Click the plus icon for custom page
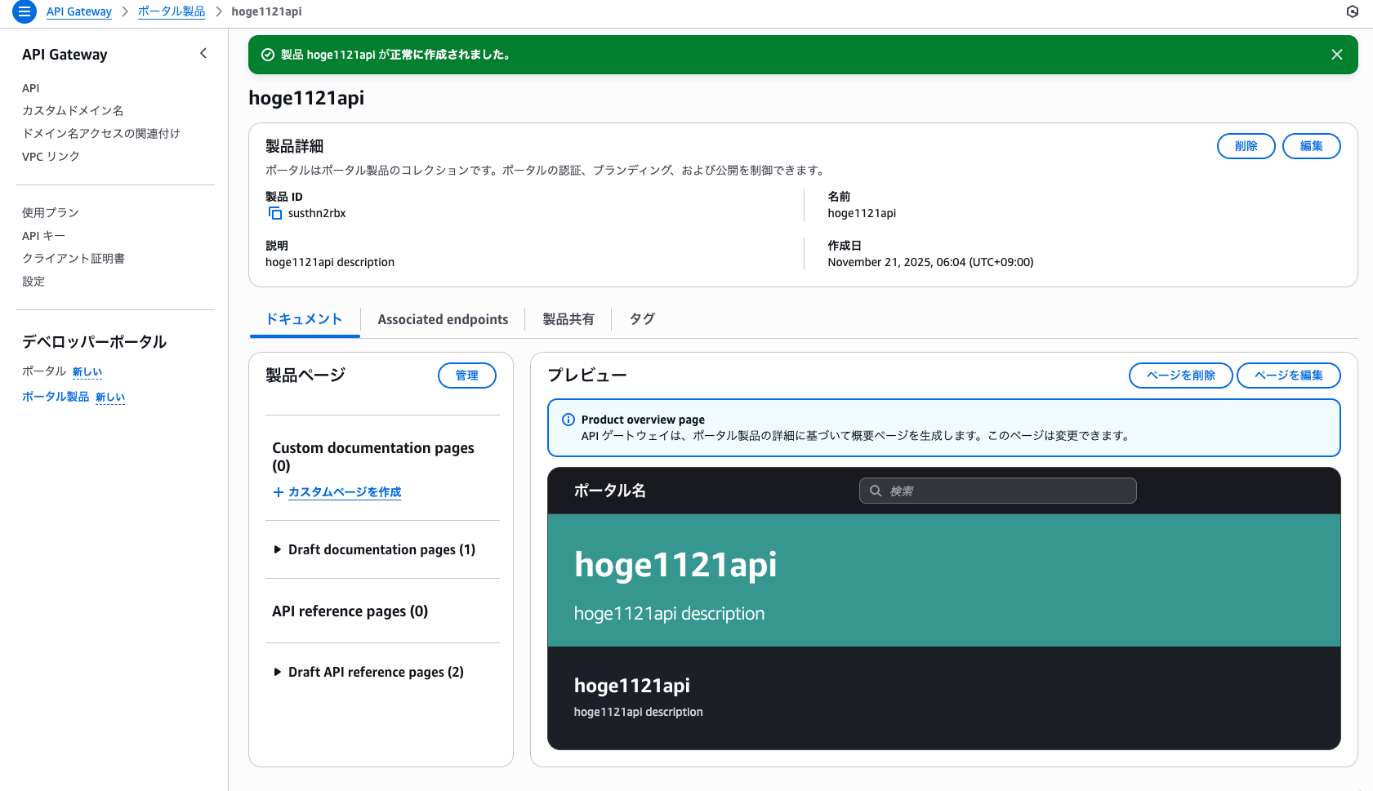The image size is (1373, 791). point(278,492)
